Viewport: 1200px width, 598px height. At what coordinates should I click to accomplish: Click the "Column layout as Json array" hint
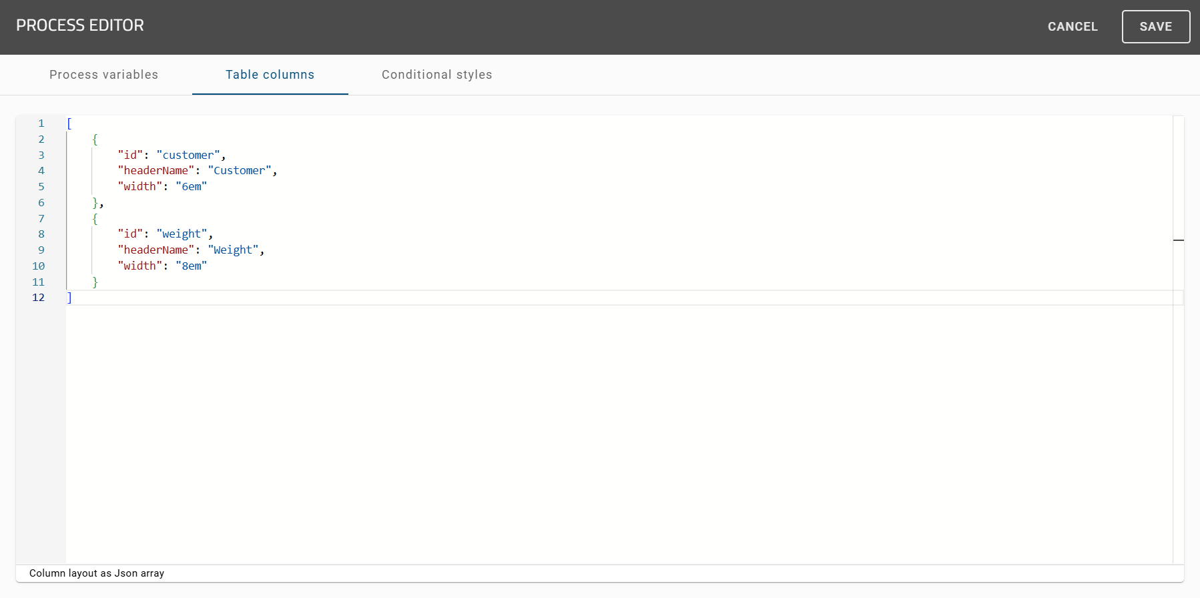coord(97,573)
